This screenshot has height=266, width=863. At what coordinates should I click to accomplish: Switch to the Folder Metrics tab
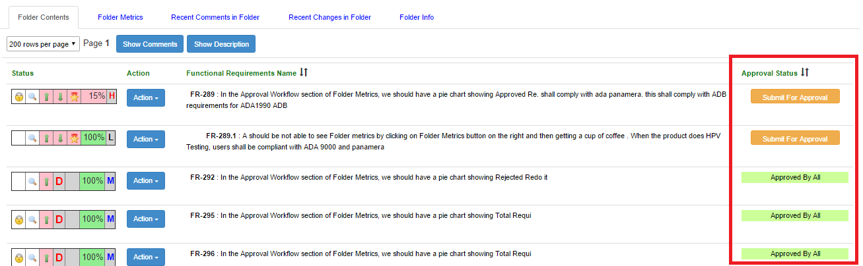point(120,17)
